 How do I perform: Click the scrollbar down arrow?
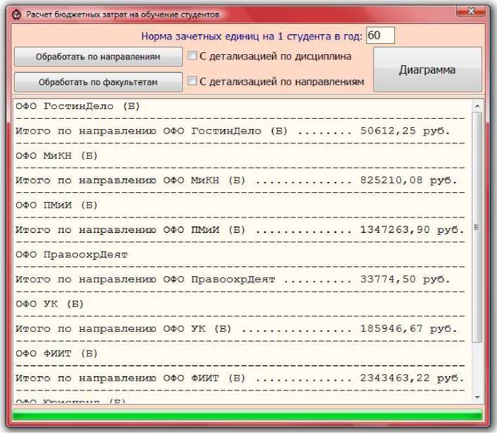click(x=478, y=397)
